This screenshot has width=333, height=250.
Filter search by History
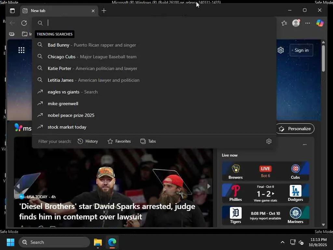(x=88, y=141)
